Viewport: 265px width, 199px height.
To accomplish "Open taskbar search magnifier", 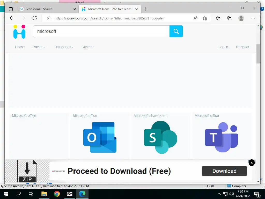I will [19, 194].
